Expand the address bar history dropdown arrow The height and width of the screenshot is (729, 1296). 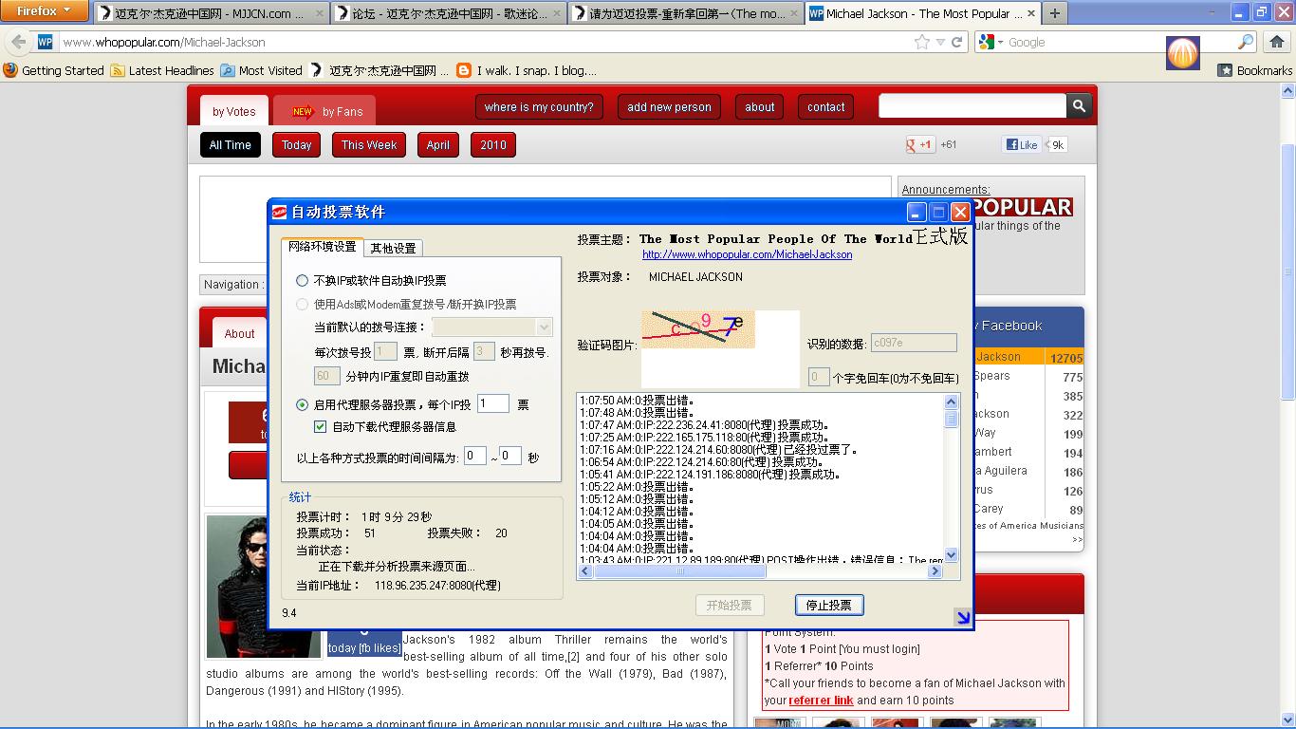click(x=940, y=42)
